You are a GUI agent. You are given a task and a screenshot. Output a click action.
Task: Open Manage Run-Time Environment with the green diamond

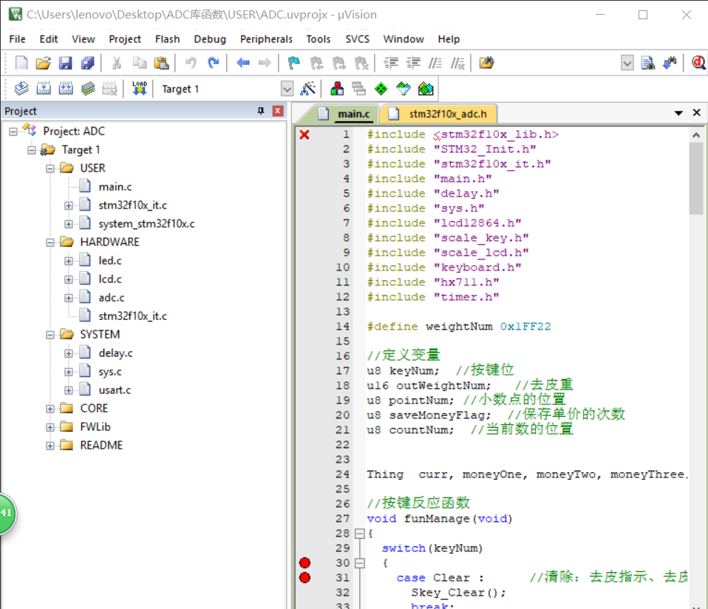click(381, 89)
